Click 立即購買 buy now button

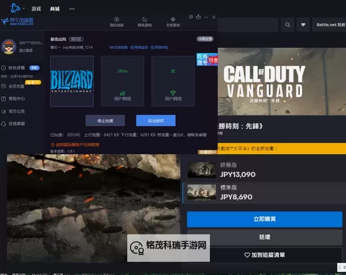point(265,219)
